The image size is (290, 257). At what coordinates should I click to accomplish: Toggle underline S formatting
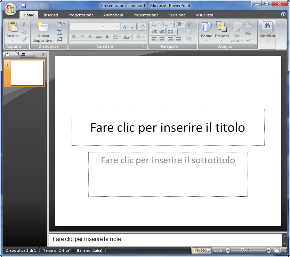click(90, 37)
